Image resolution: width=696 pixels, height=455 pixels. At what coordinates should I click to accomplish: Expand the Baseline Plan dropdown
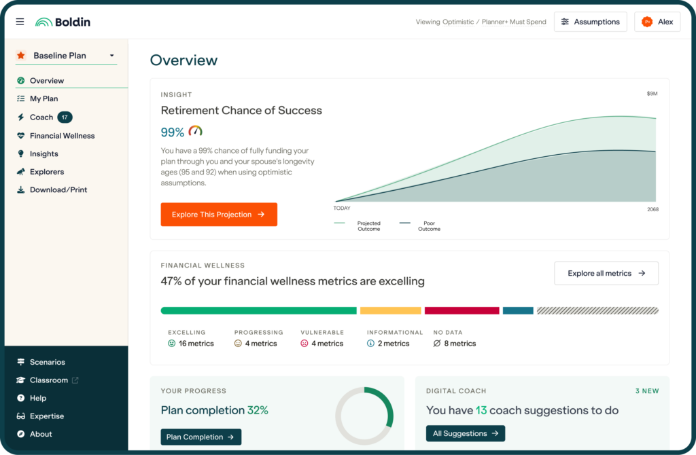tap(111, 56)
